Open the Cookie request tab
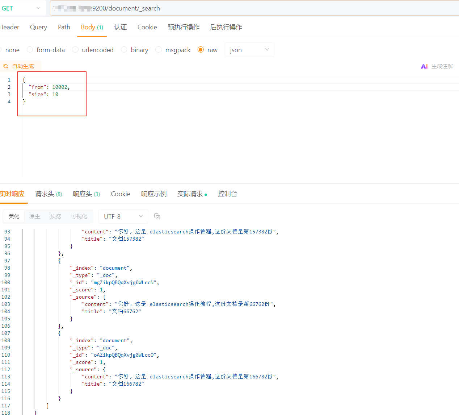 [147, 27]
